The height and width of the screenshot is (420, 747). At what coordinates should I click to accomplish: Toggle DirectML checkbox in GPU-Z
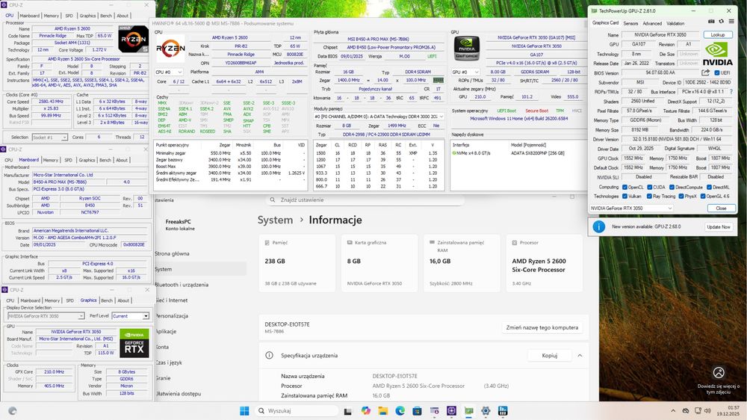pyautogui.click(x=710, y=187)
